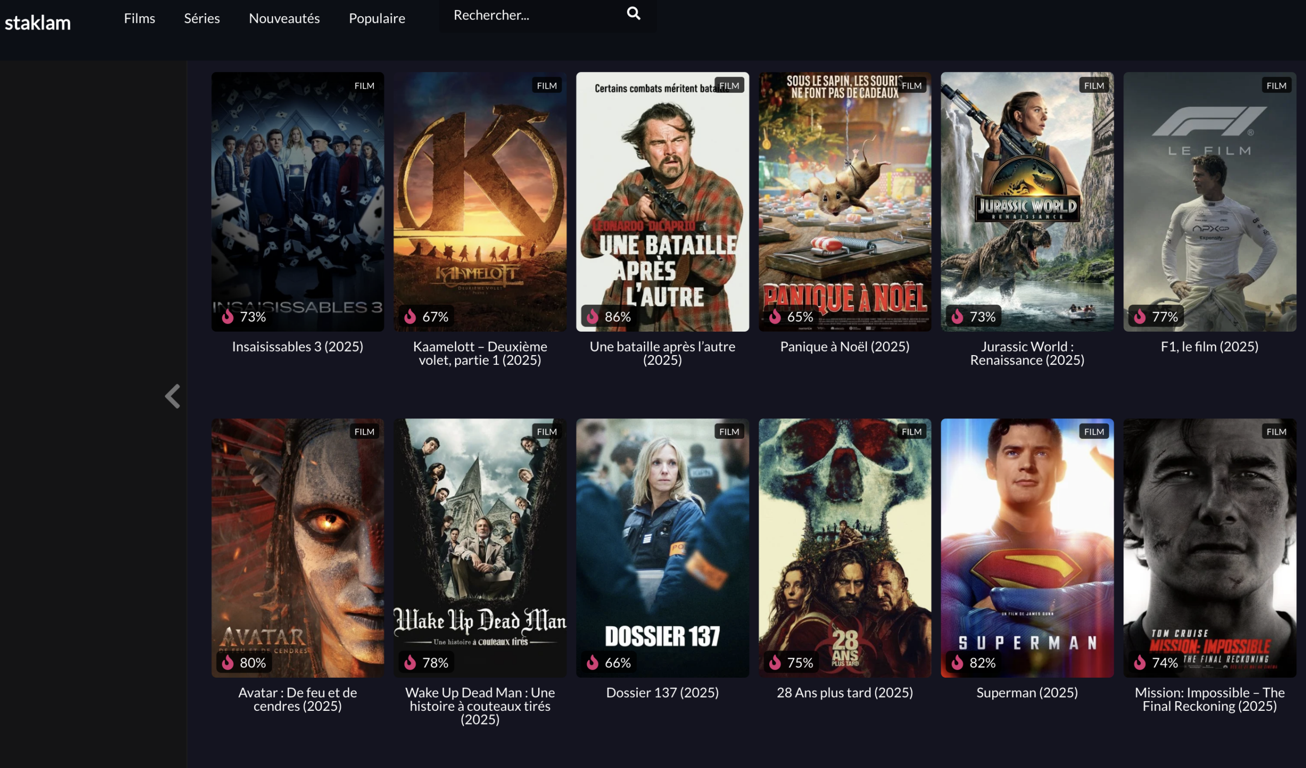Select the Jurassic World Renaissance poster
Image resolution: width=1306 pixels, height=768 pixels.
[x=1027, y=201]
